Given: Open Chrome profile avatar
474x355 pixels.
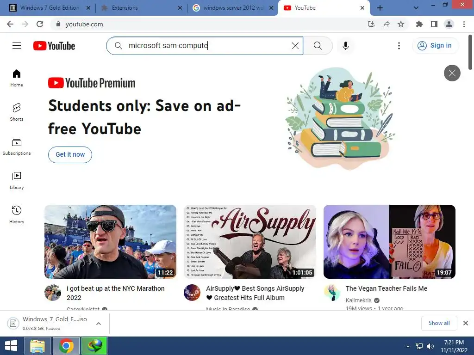Looking at the screenshot, I should [x=449, y=24].
